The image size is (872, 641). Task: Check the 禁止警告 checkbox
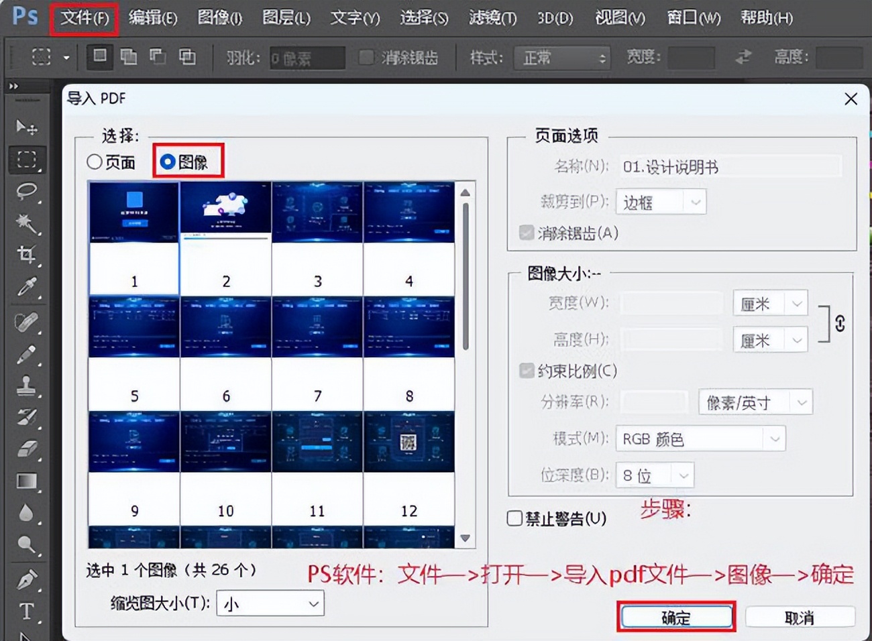[x=514, y=518]
